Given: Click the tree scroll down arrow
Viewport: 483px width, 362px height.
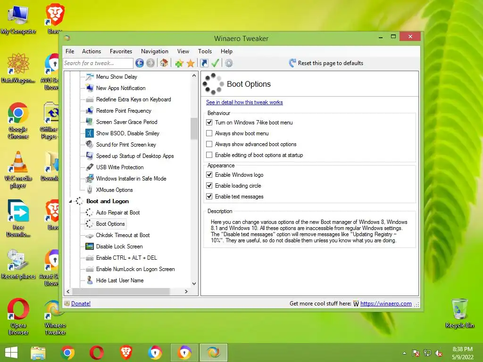Looking at the screenshot, I should 194,283.
